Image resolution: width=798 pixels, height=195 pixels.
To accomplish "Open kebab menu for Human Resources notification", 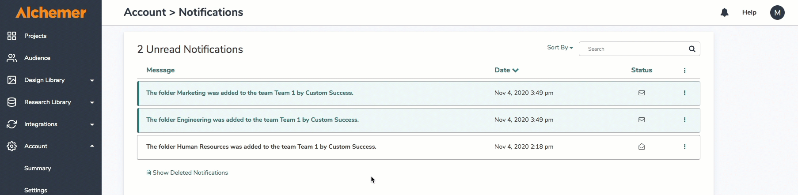I will 684,147.
